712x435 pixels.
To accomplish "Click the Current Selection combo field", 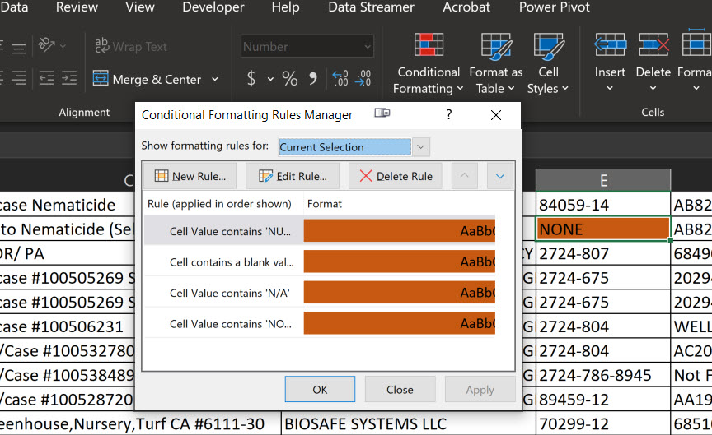I will tap(344, 147).
